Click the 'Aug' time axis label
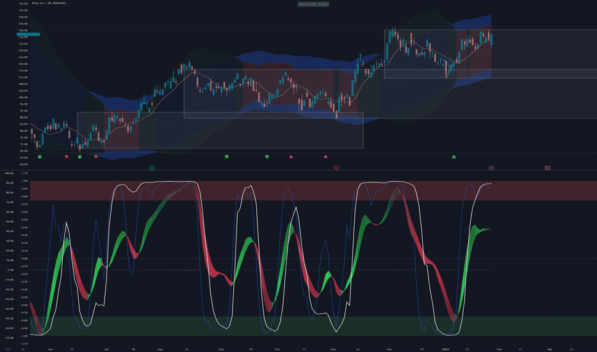This screenshot has height=352, width=597. coord(160,349)
